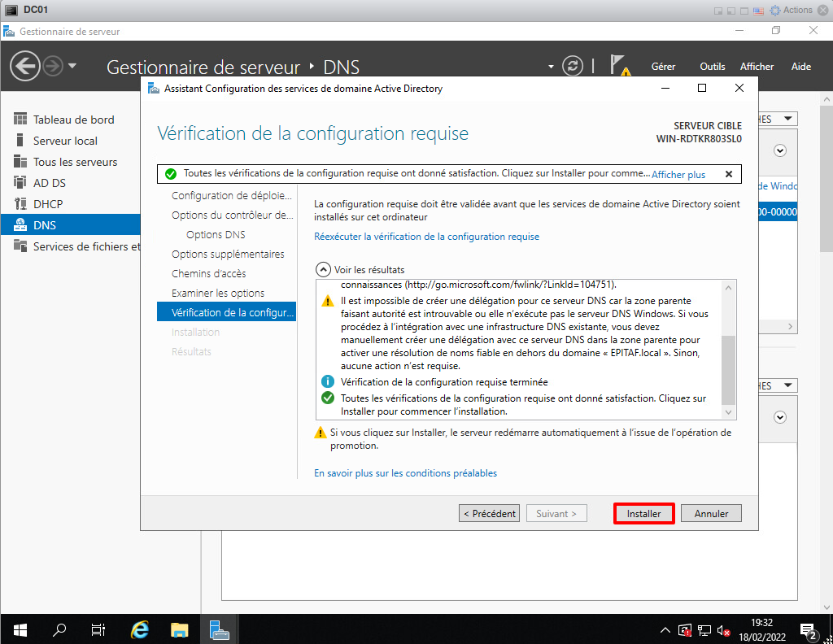Screen dimensions: 833x644
Task: Click Server Manager taskbar icon
Action: click(x=220, y=629)
